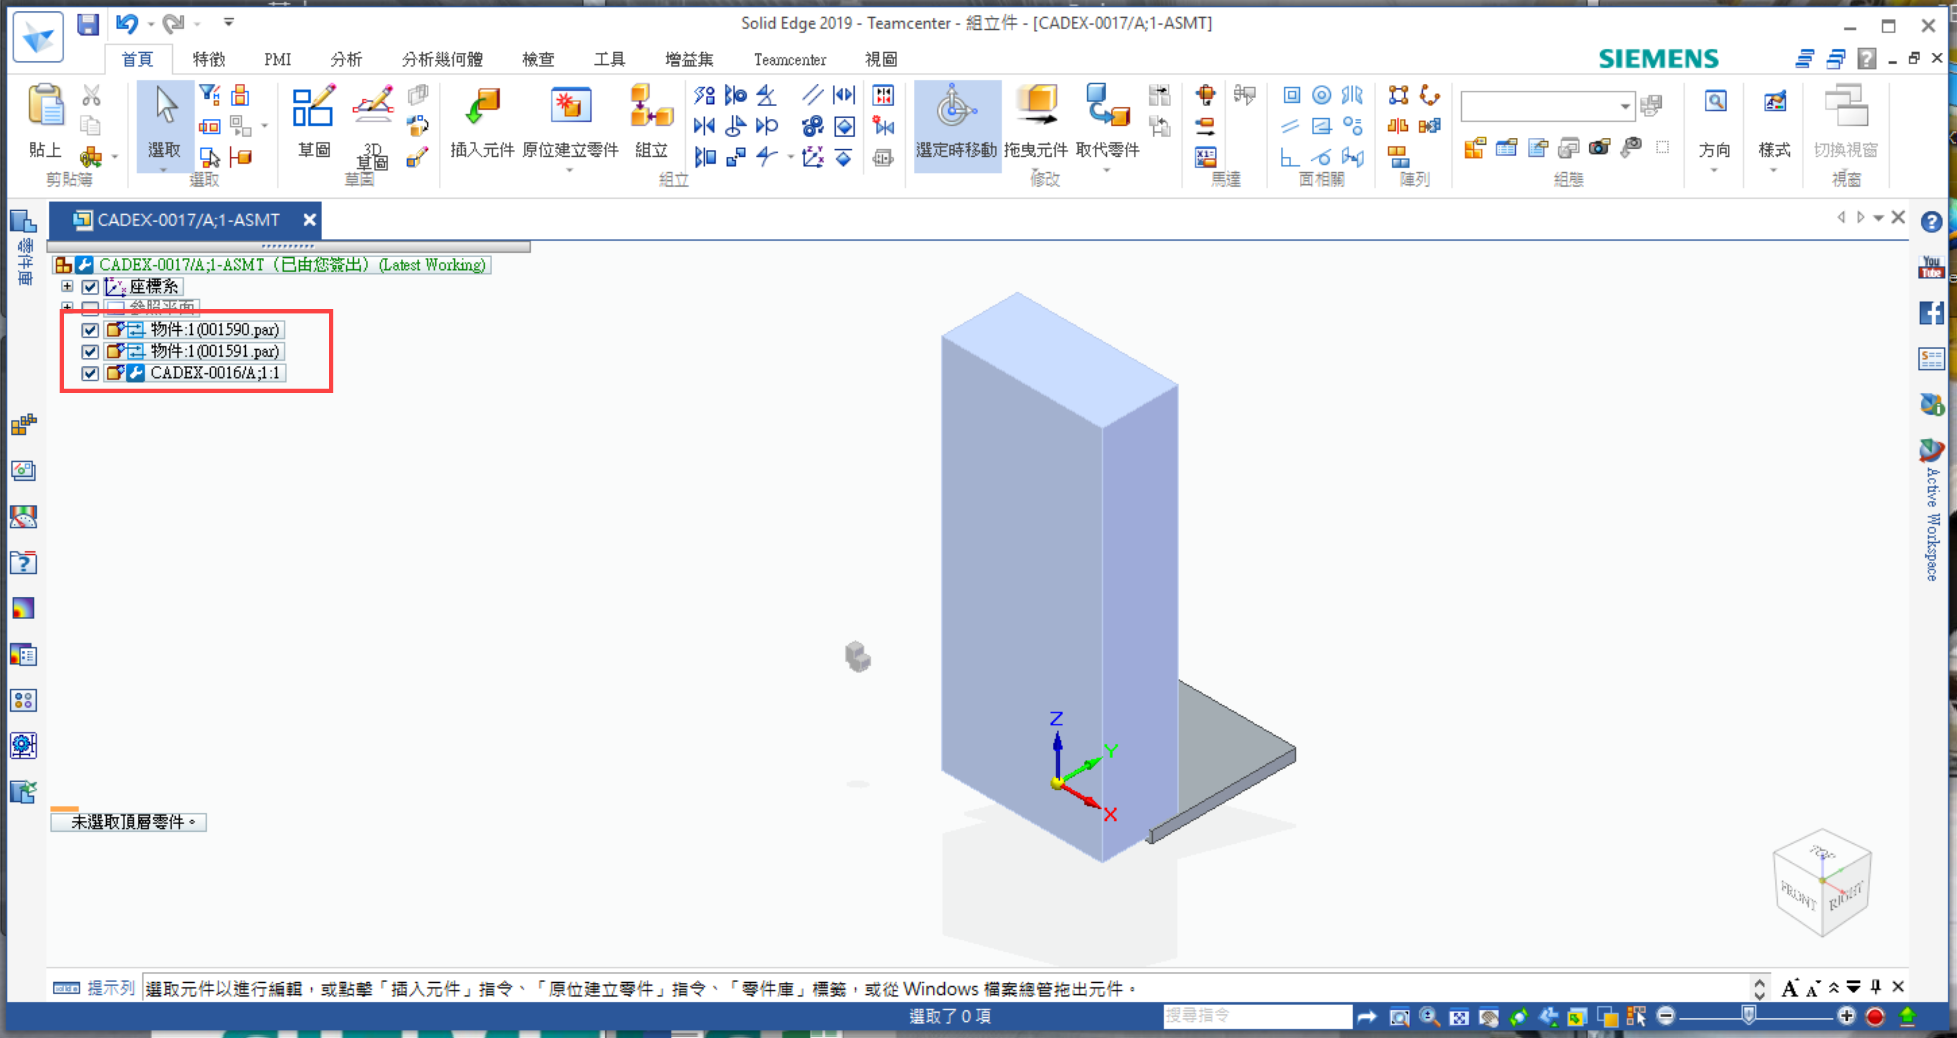This screenshot has width=1957, height=1038.
Task: Expand the 方向 orientation dropdown
Action: tap(1714, 170)
